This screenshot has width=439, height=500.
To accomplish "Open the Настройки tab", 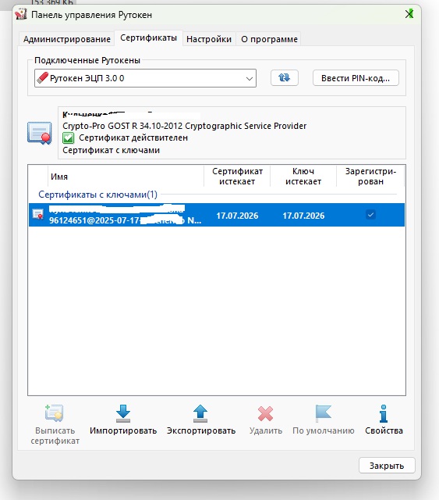I will [209, 39].
